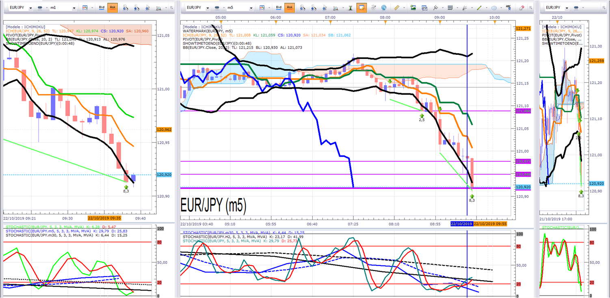610x298 pixels.
Task: Select the horizontal levels lines tool
Action: tap(450, 7)
